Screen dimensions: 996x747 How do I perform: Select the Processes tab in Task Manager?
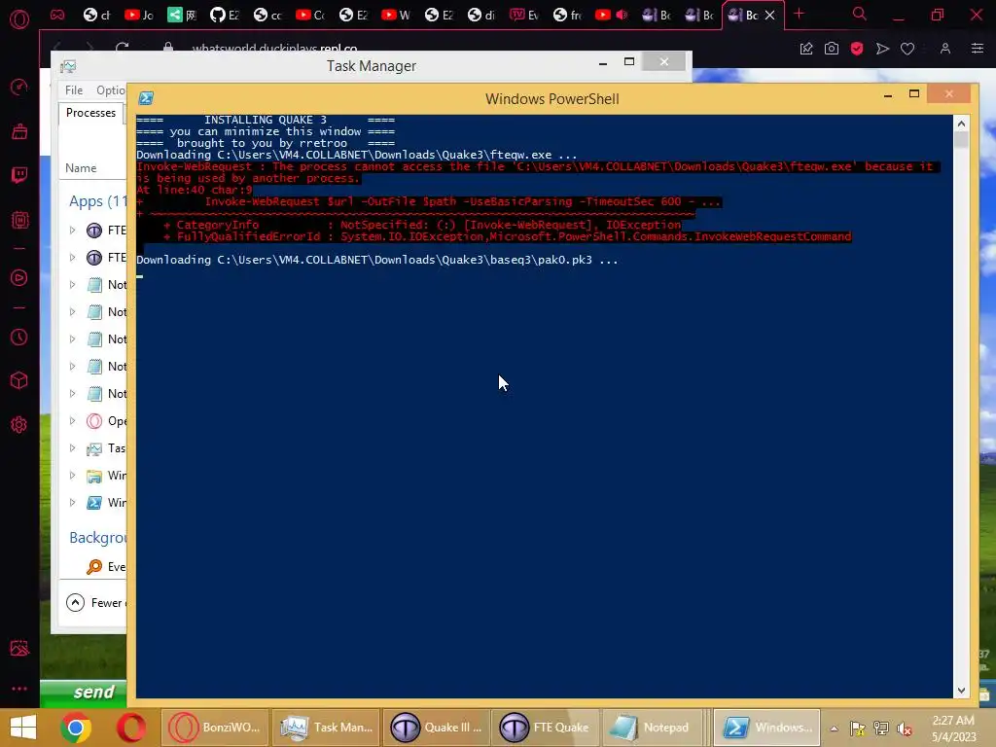point(90,113)
